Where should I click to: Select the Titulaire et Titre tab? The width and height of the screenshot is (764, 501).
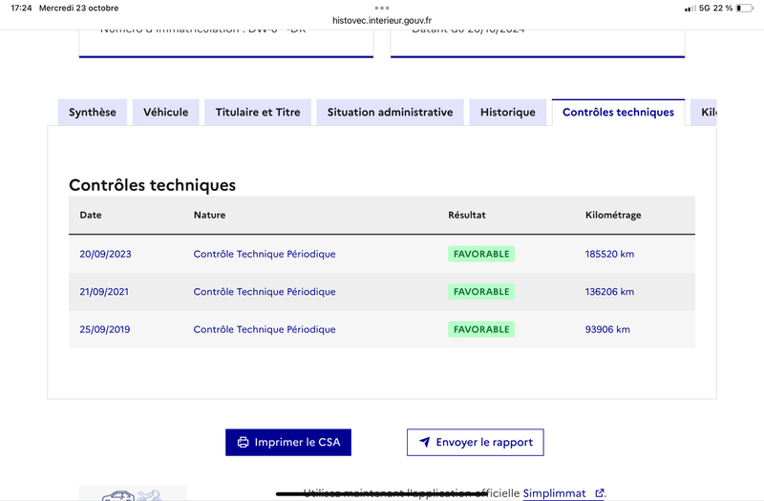[x=258, y=113]
